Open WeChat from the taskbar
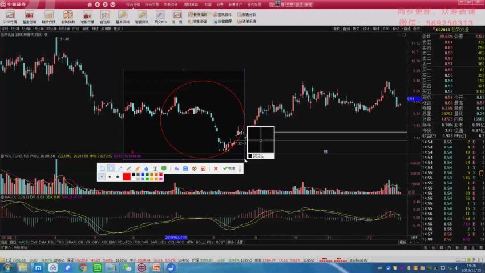Viewport: 485px width, 273px height. pos(127,268)
